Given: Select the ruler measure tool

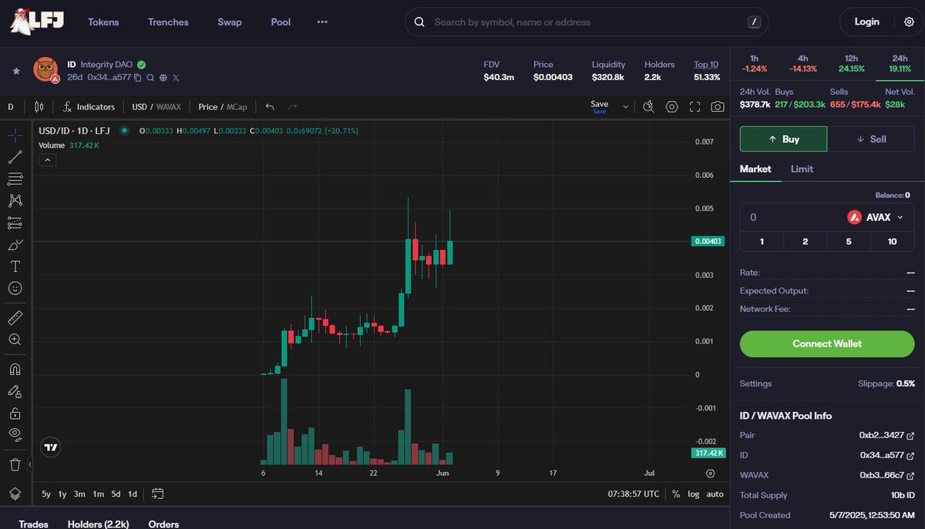Looking at the screenshot, I should click(x=15, y=317).
